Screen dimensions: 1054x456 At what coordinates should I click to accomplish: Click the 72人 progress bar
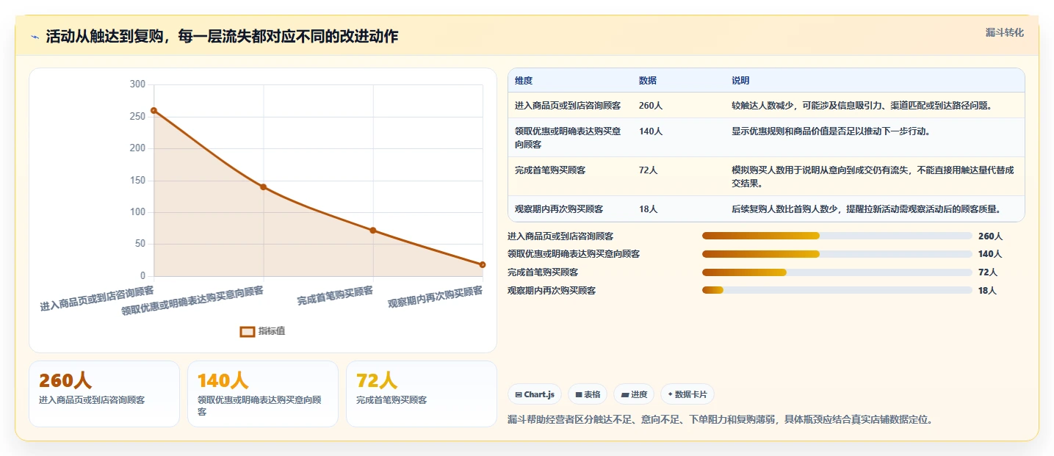click(837, 272)
